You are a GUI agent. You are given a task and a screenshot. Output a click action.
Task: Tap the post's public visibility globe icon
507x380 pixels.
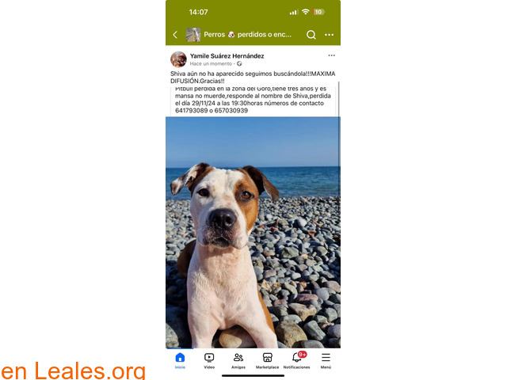(239, 63)
